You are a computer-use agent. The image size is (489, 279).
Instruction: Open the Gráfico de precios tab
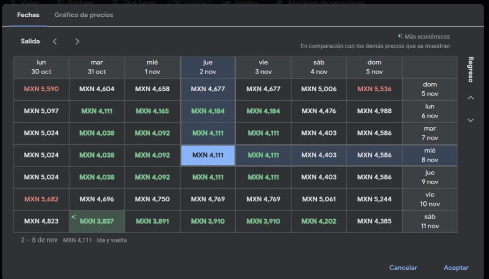click(x=83, y=15)
